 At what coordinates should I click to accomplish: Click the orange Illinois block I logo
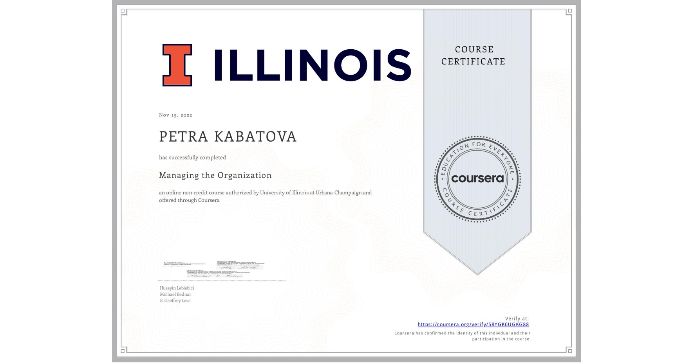(177, 65)
